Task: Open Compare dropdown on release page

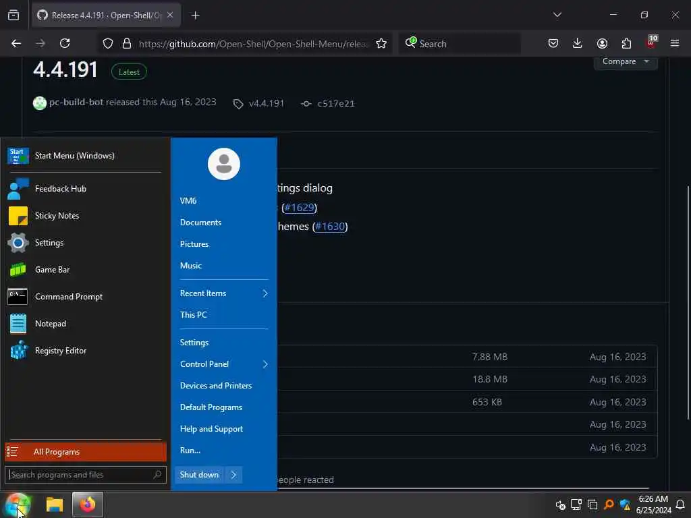Action: point(626,61)
